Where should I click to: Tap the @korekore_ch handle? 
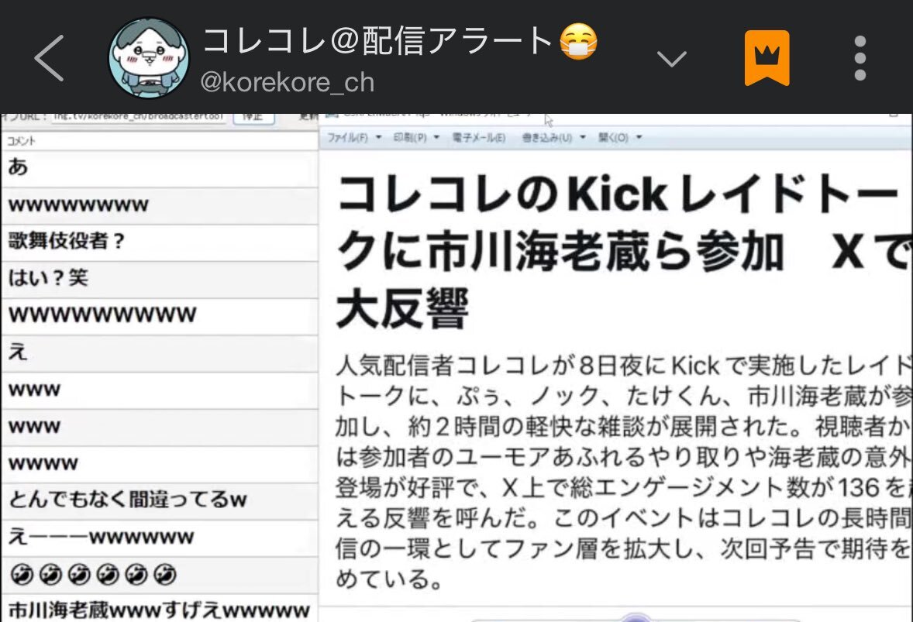(x=287, y=82)
